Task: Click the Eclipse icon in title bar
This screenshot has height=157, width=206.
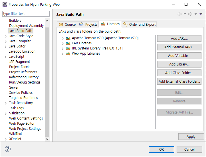Action: click(x=5, y=4)
